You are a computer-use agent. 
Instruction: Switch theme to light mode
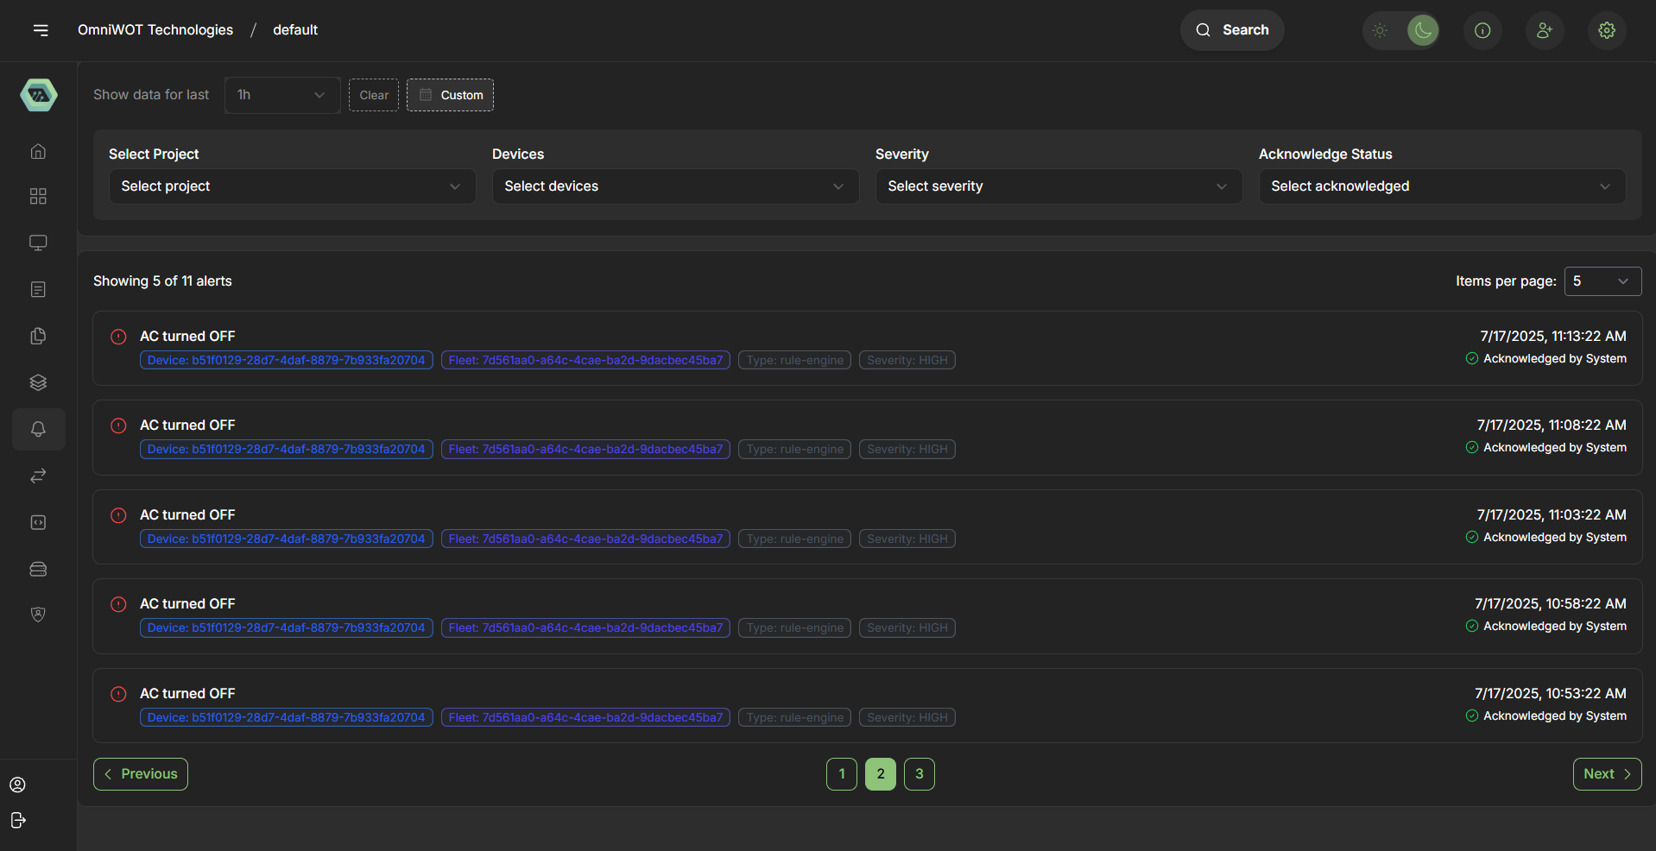[x=1379, y=30]
